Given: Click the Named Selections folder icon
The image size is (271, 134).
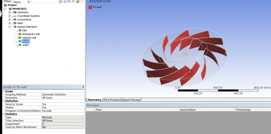Looking at the screenshot, I should [15, 27].
